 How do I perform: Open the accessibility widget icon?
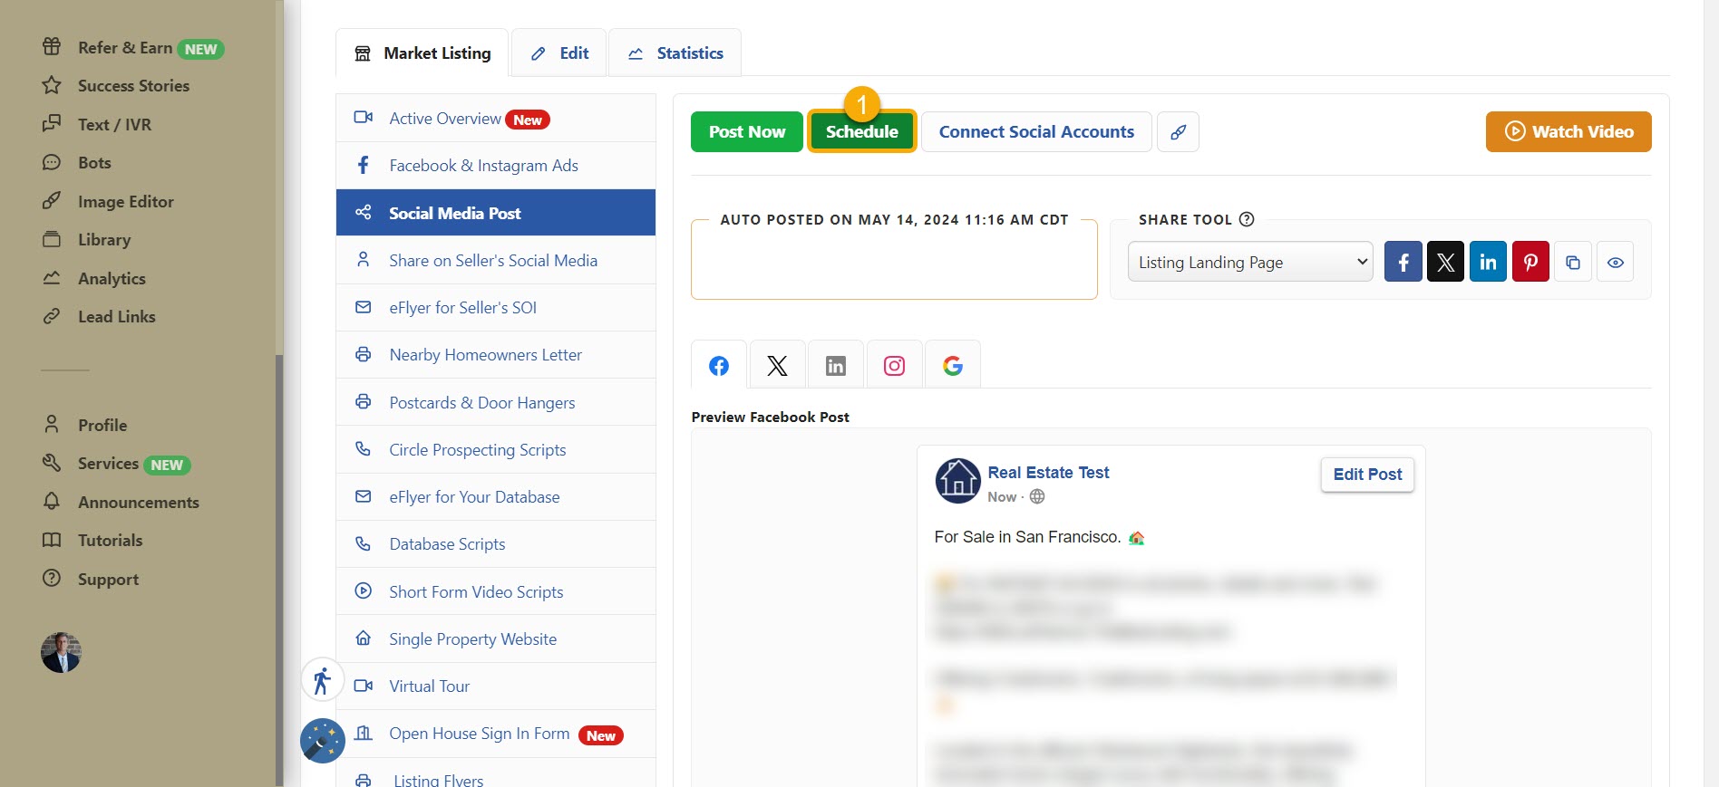click(322, 680)
